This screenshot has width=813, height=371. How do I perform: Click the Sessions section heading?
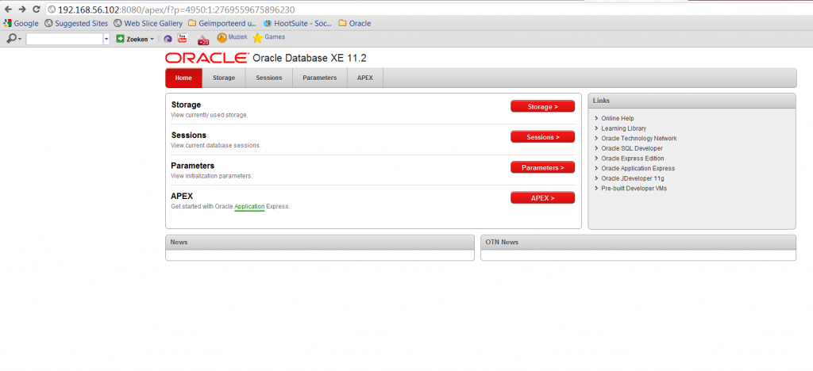(x=189, y=136)
